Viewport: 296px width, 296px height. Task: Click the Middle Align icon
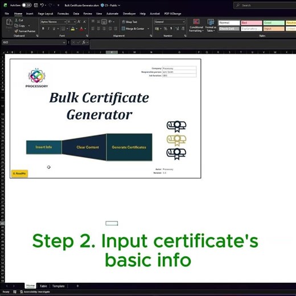point(98,22)
